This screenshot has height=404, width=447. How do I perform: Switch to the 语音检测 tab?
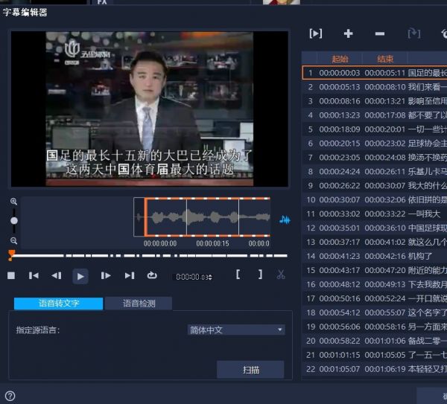pos(138,303)
